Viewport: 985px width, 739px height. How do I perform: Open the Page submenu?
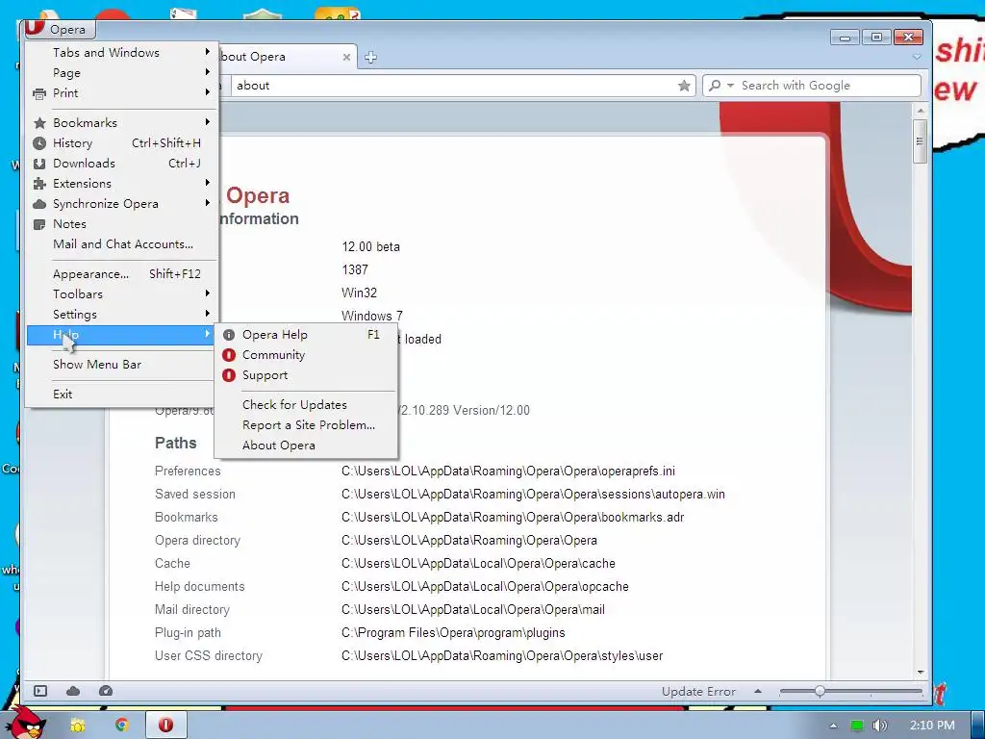click(122, 72)
